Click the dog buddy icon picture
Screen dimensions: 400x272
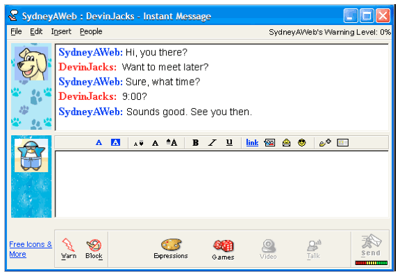tap(31, 63)
